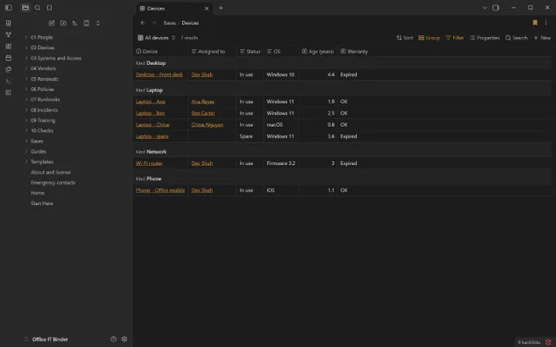Open the Start Here note
556x347 pixels.
[x=42, y=204]
